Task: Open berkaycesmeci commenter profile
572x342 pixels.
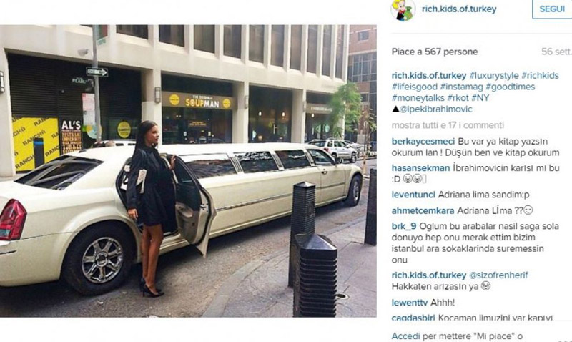Action: tap(423, 142)
